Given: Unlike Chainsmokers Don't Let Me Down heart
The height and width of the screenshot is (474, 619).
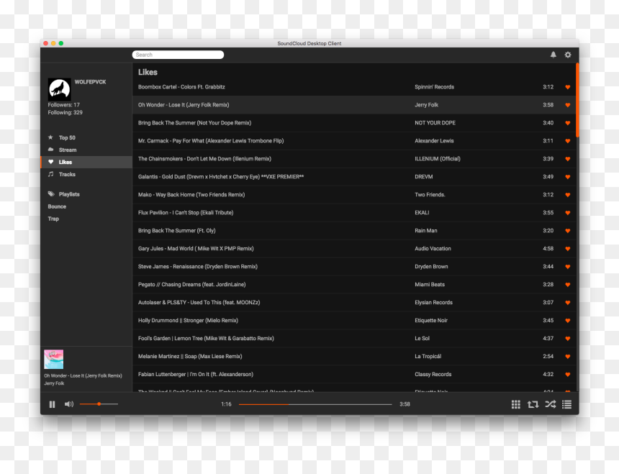Looking at the screenshot, I should click(x=568, y=159).
